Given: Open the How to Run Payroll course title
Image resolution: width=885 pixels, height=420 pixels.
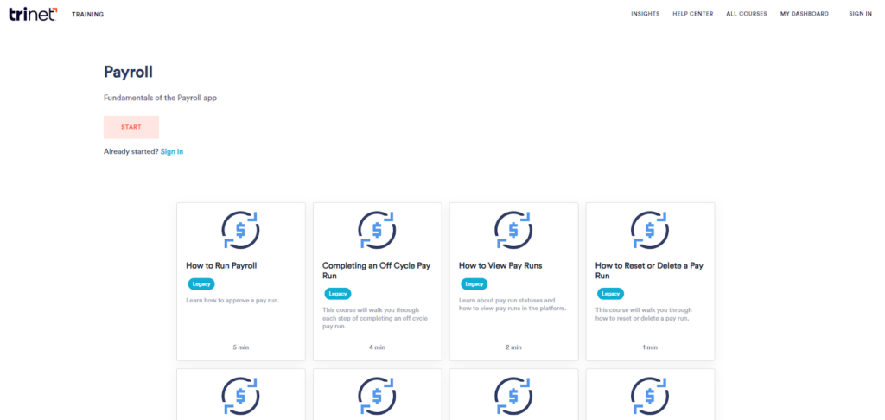Looking at the screenshot, I should 221,266.
